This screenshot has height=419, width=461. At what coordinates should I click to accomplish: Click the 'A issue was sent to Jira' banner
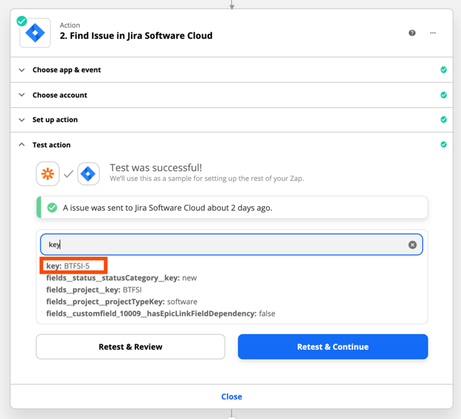(x=232, y=208)
